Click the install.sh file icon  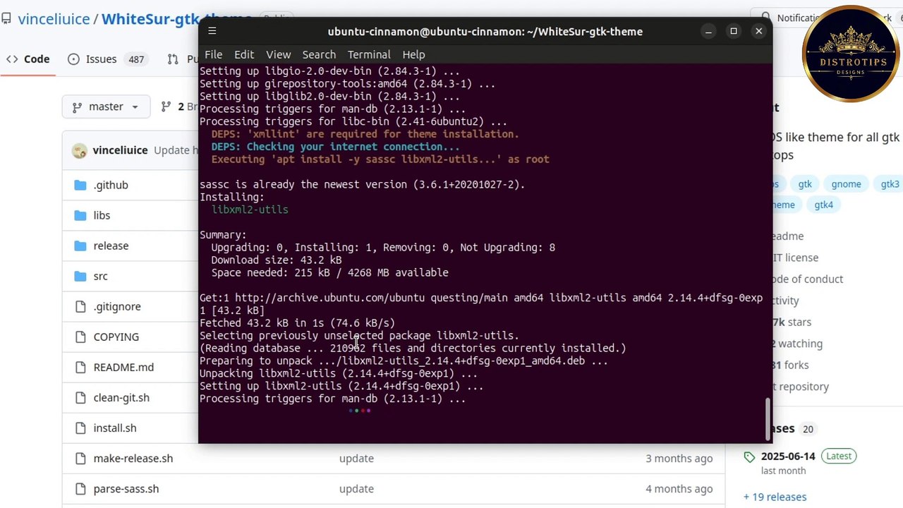pos(80,428)
